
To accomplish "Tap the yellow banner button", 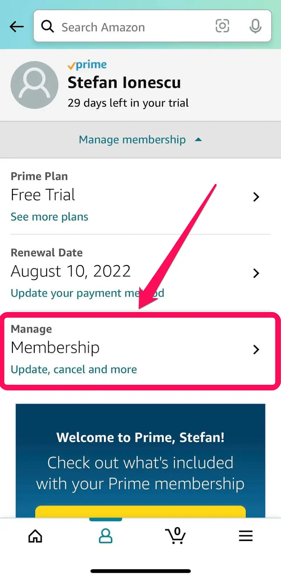I will (140, 511).
